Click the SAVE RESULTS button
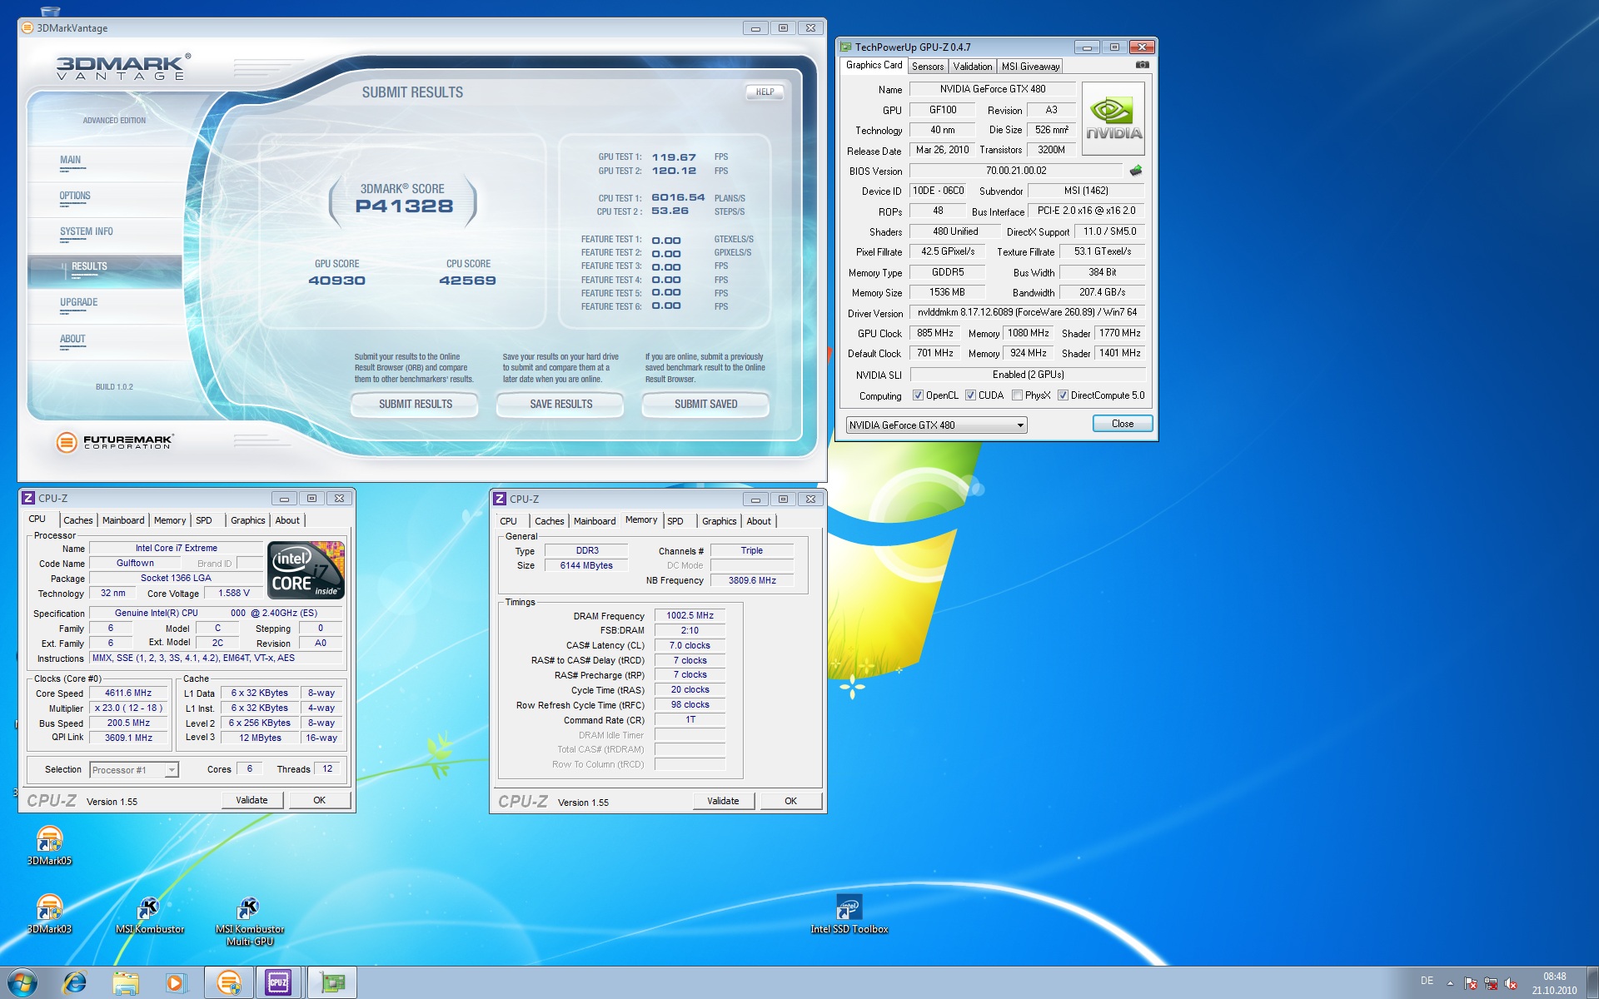The width and height of the screenshot is (1599, 999). pos(560,405)
